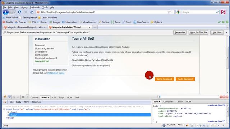Click the Edit button in Firebug HTML panel

(x=11, y=102)
